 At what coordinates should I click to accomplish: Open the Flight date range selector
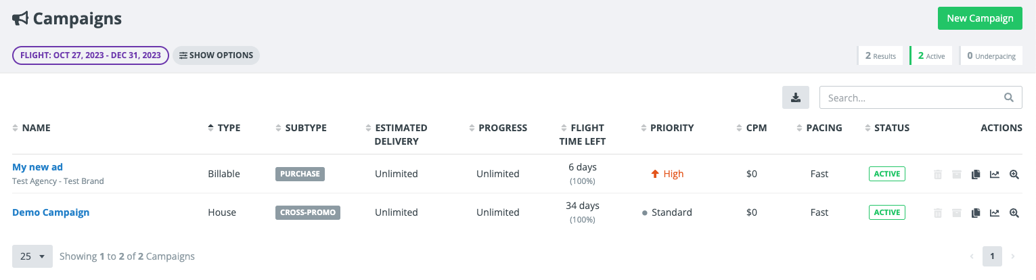pyautogui.click(x=91, y=55)
